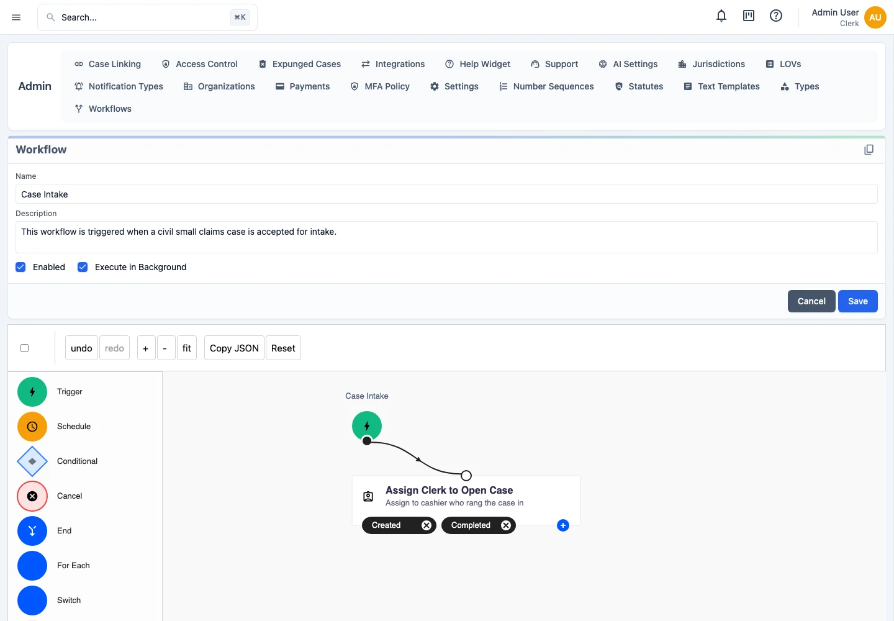
Task: Zoom in with the plus button
Action: pos(146,348)
